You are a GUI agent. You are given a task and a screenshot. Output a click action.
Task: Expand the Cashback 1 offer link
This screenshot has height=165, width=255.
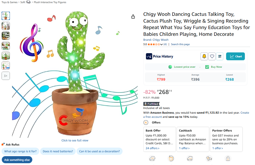[184, 148]
